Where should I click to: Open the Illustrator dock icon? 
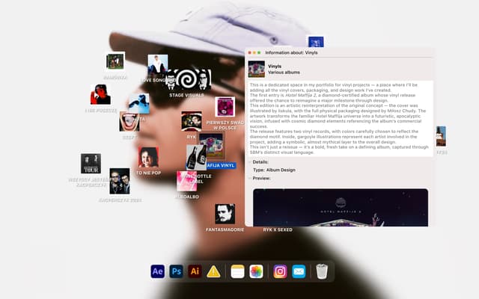click(x=195, y=271)
